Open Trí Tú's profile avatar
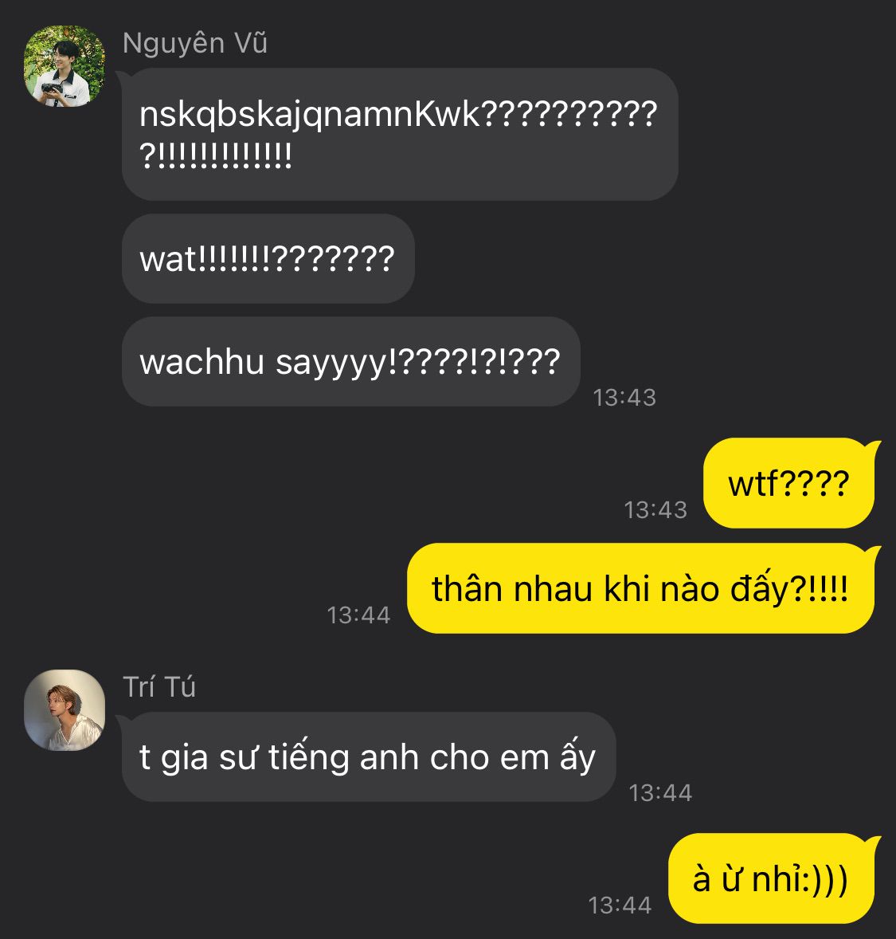896x939 pixels. [65, 710]
